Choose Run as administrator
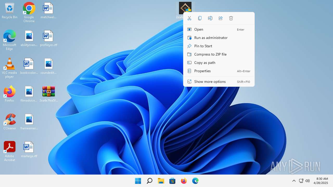This screenshot has width=333, height=187. [219, 38]
